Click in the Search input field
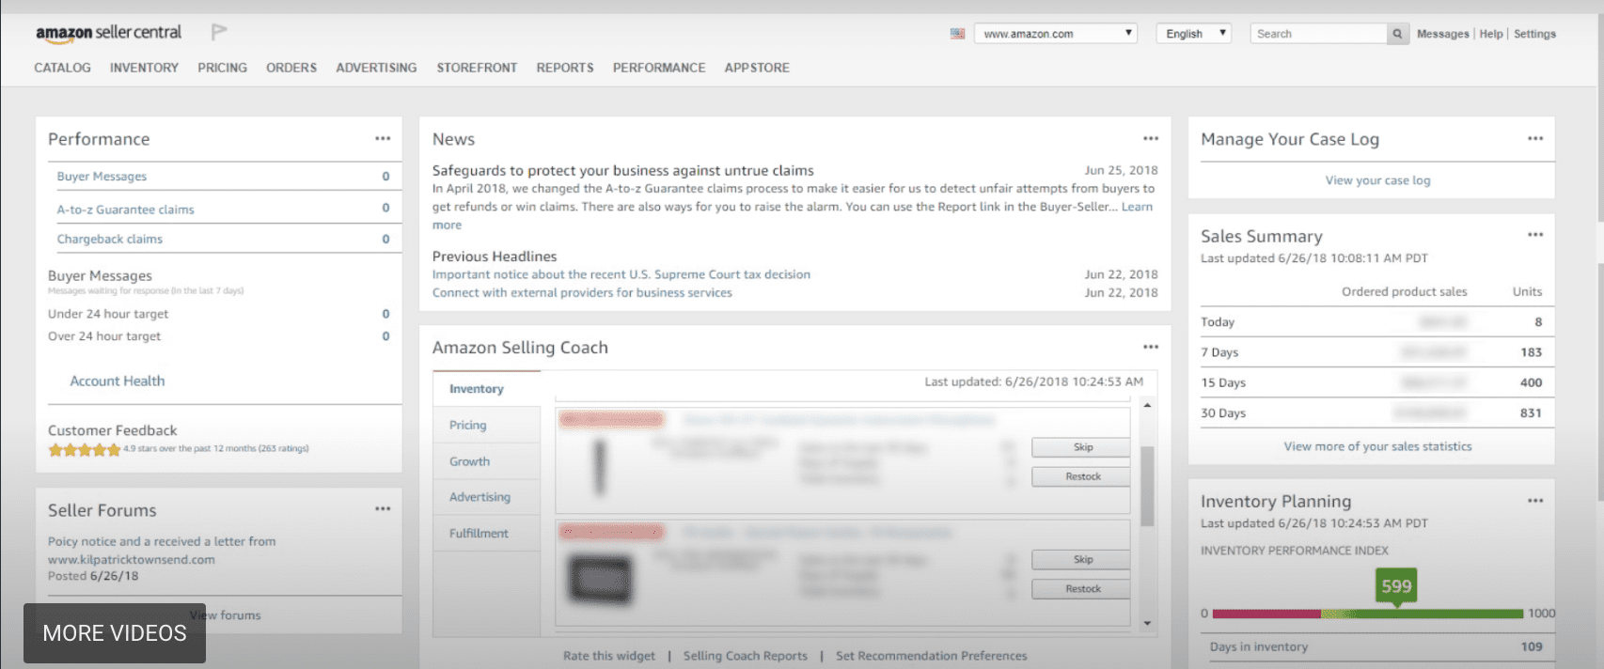The image size is (1604, 669). 1318,34
